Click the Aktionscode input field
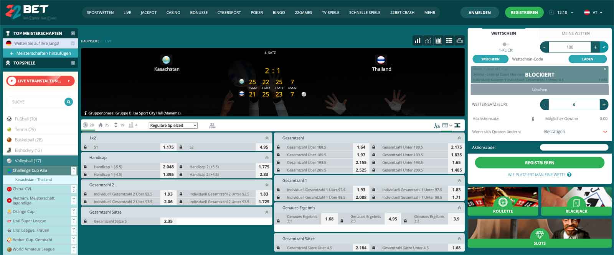 (574, 147)
